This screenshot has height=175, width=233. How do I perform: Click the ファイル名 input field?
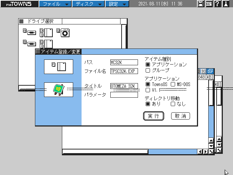pos(124,71)
